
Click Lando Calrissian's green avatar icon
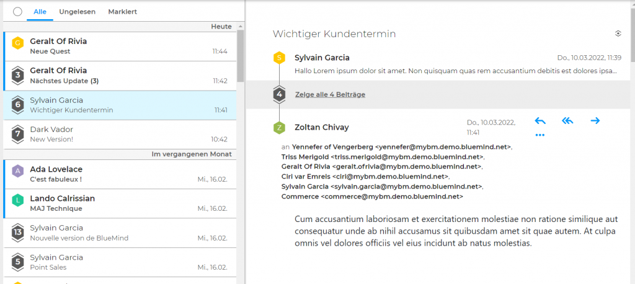coord(18,200)
